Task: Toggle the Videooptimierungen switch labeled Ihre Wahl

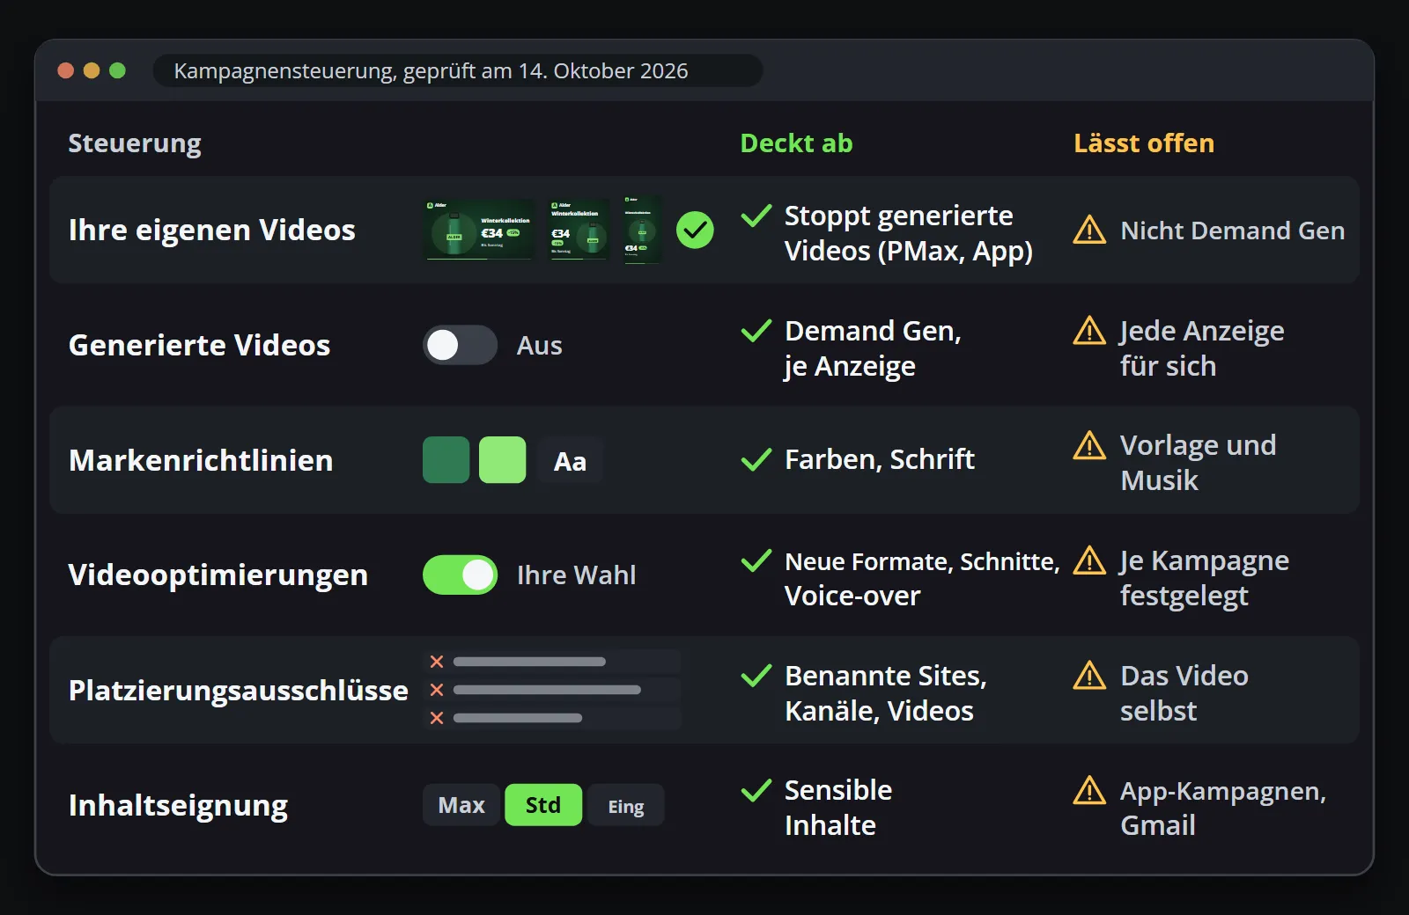Action: (460, 575)
